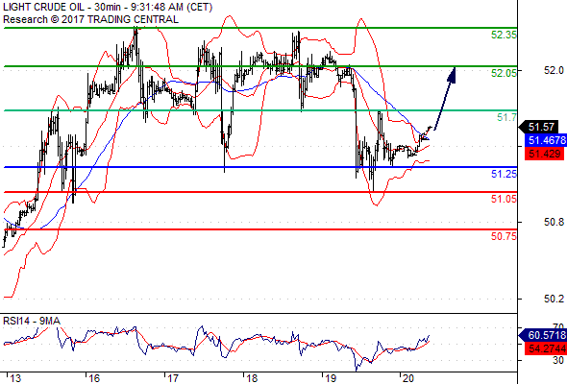Click the 51.25 pivot level label

click(x=504, y=174)
